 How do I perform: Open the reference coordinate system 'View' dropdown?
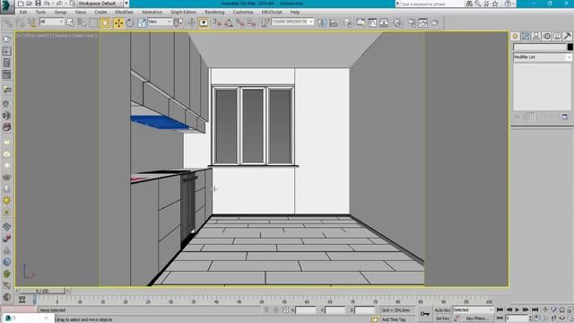pos(160,22)
